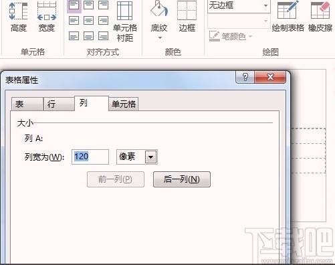Switch to the 表 tab
335x265 pixels.
27,104
